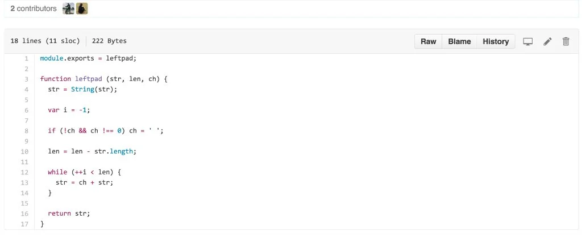Screen dimensions: 582x235
Task: Click the '18 lines (11 sloc)' file info
Action: [x=45, y=41]
